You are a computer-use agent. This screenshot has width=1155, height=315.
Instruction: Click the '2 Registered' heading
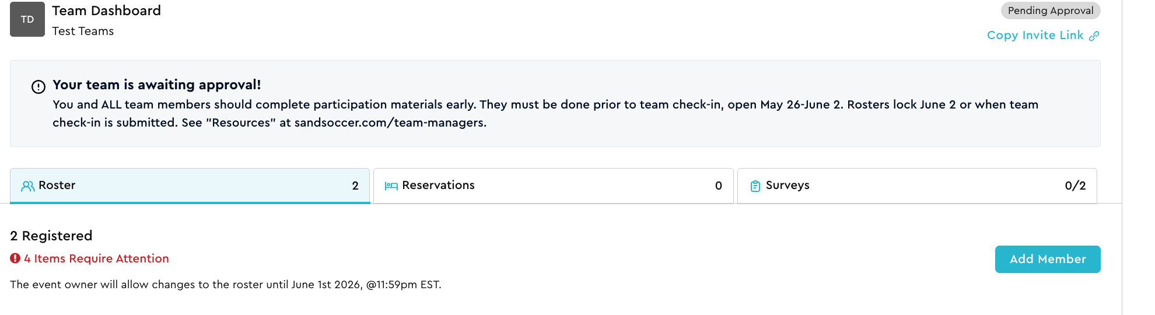51,236
